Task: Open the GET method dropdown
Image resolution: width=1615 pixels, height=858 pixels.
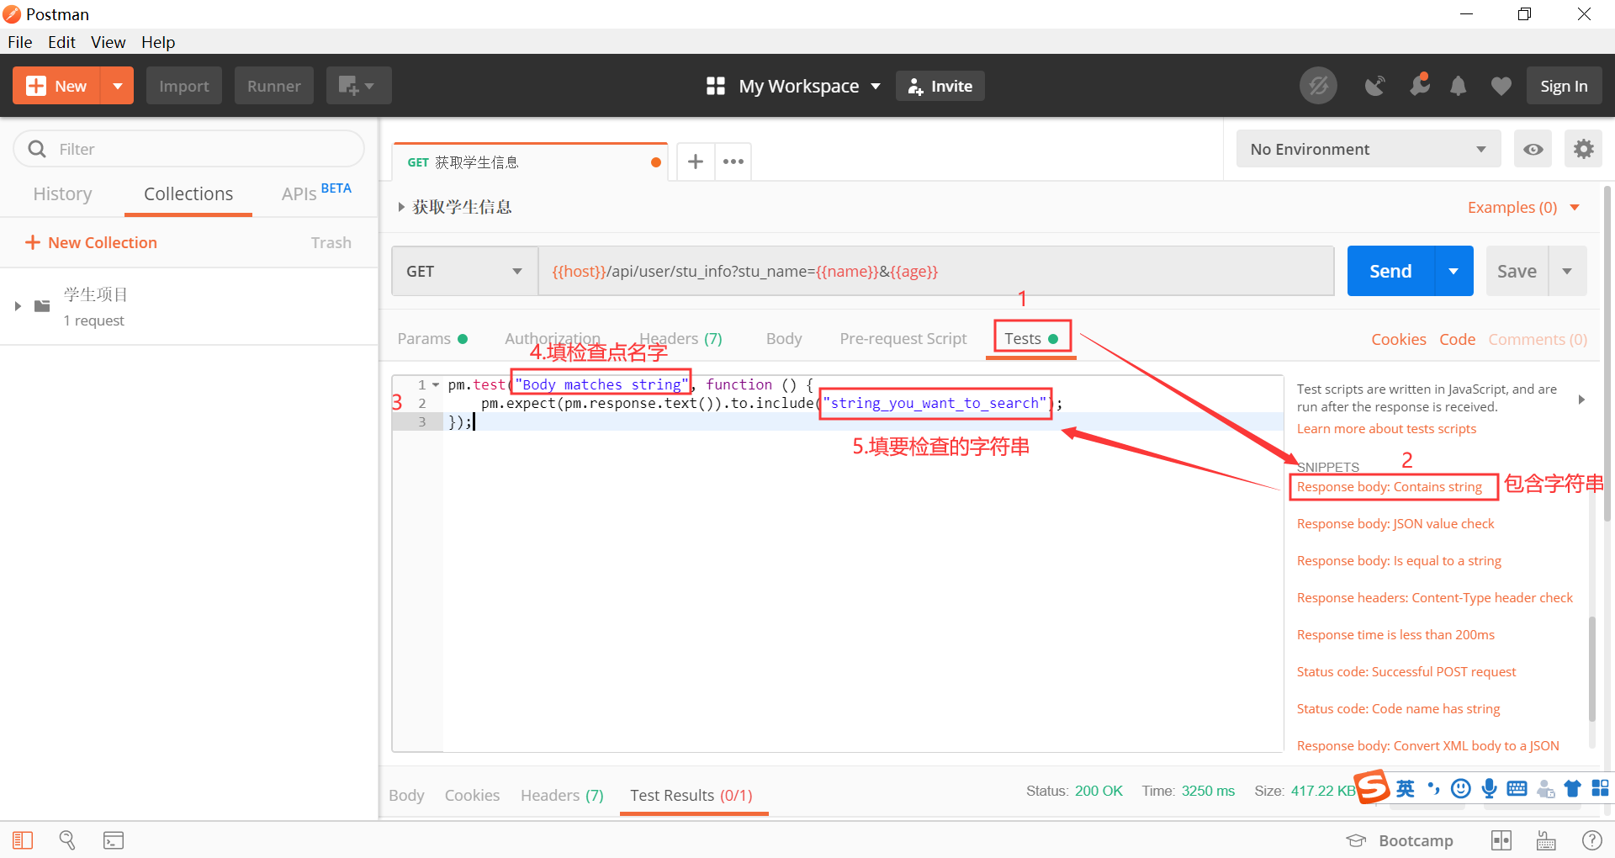Action: [x=464, y=271]
